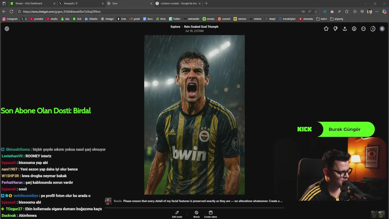Open the generated football player image
This screenshot has width=389, height=219.
[194, 115]
